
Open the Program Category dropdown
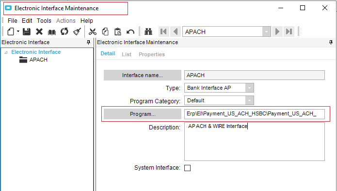point(250,100)
